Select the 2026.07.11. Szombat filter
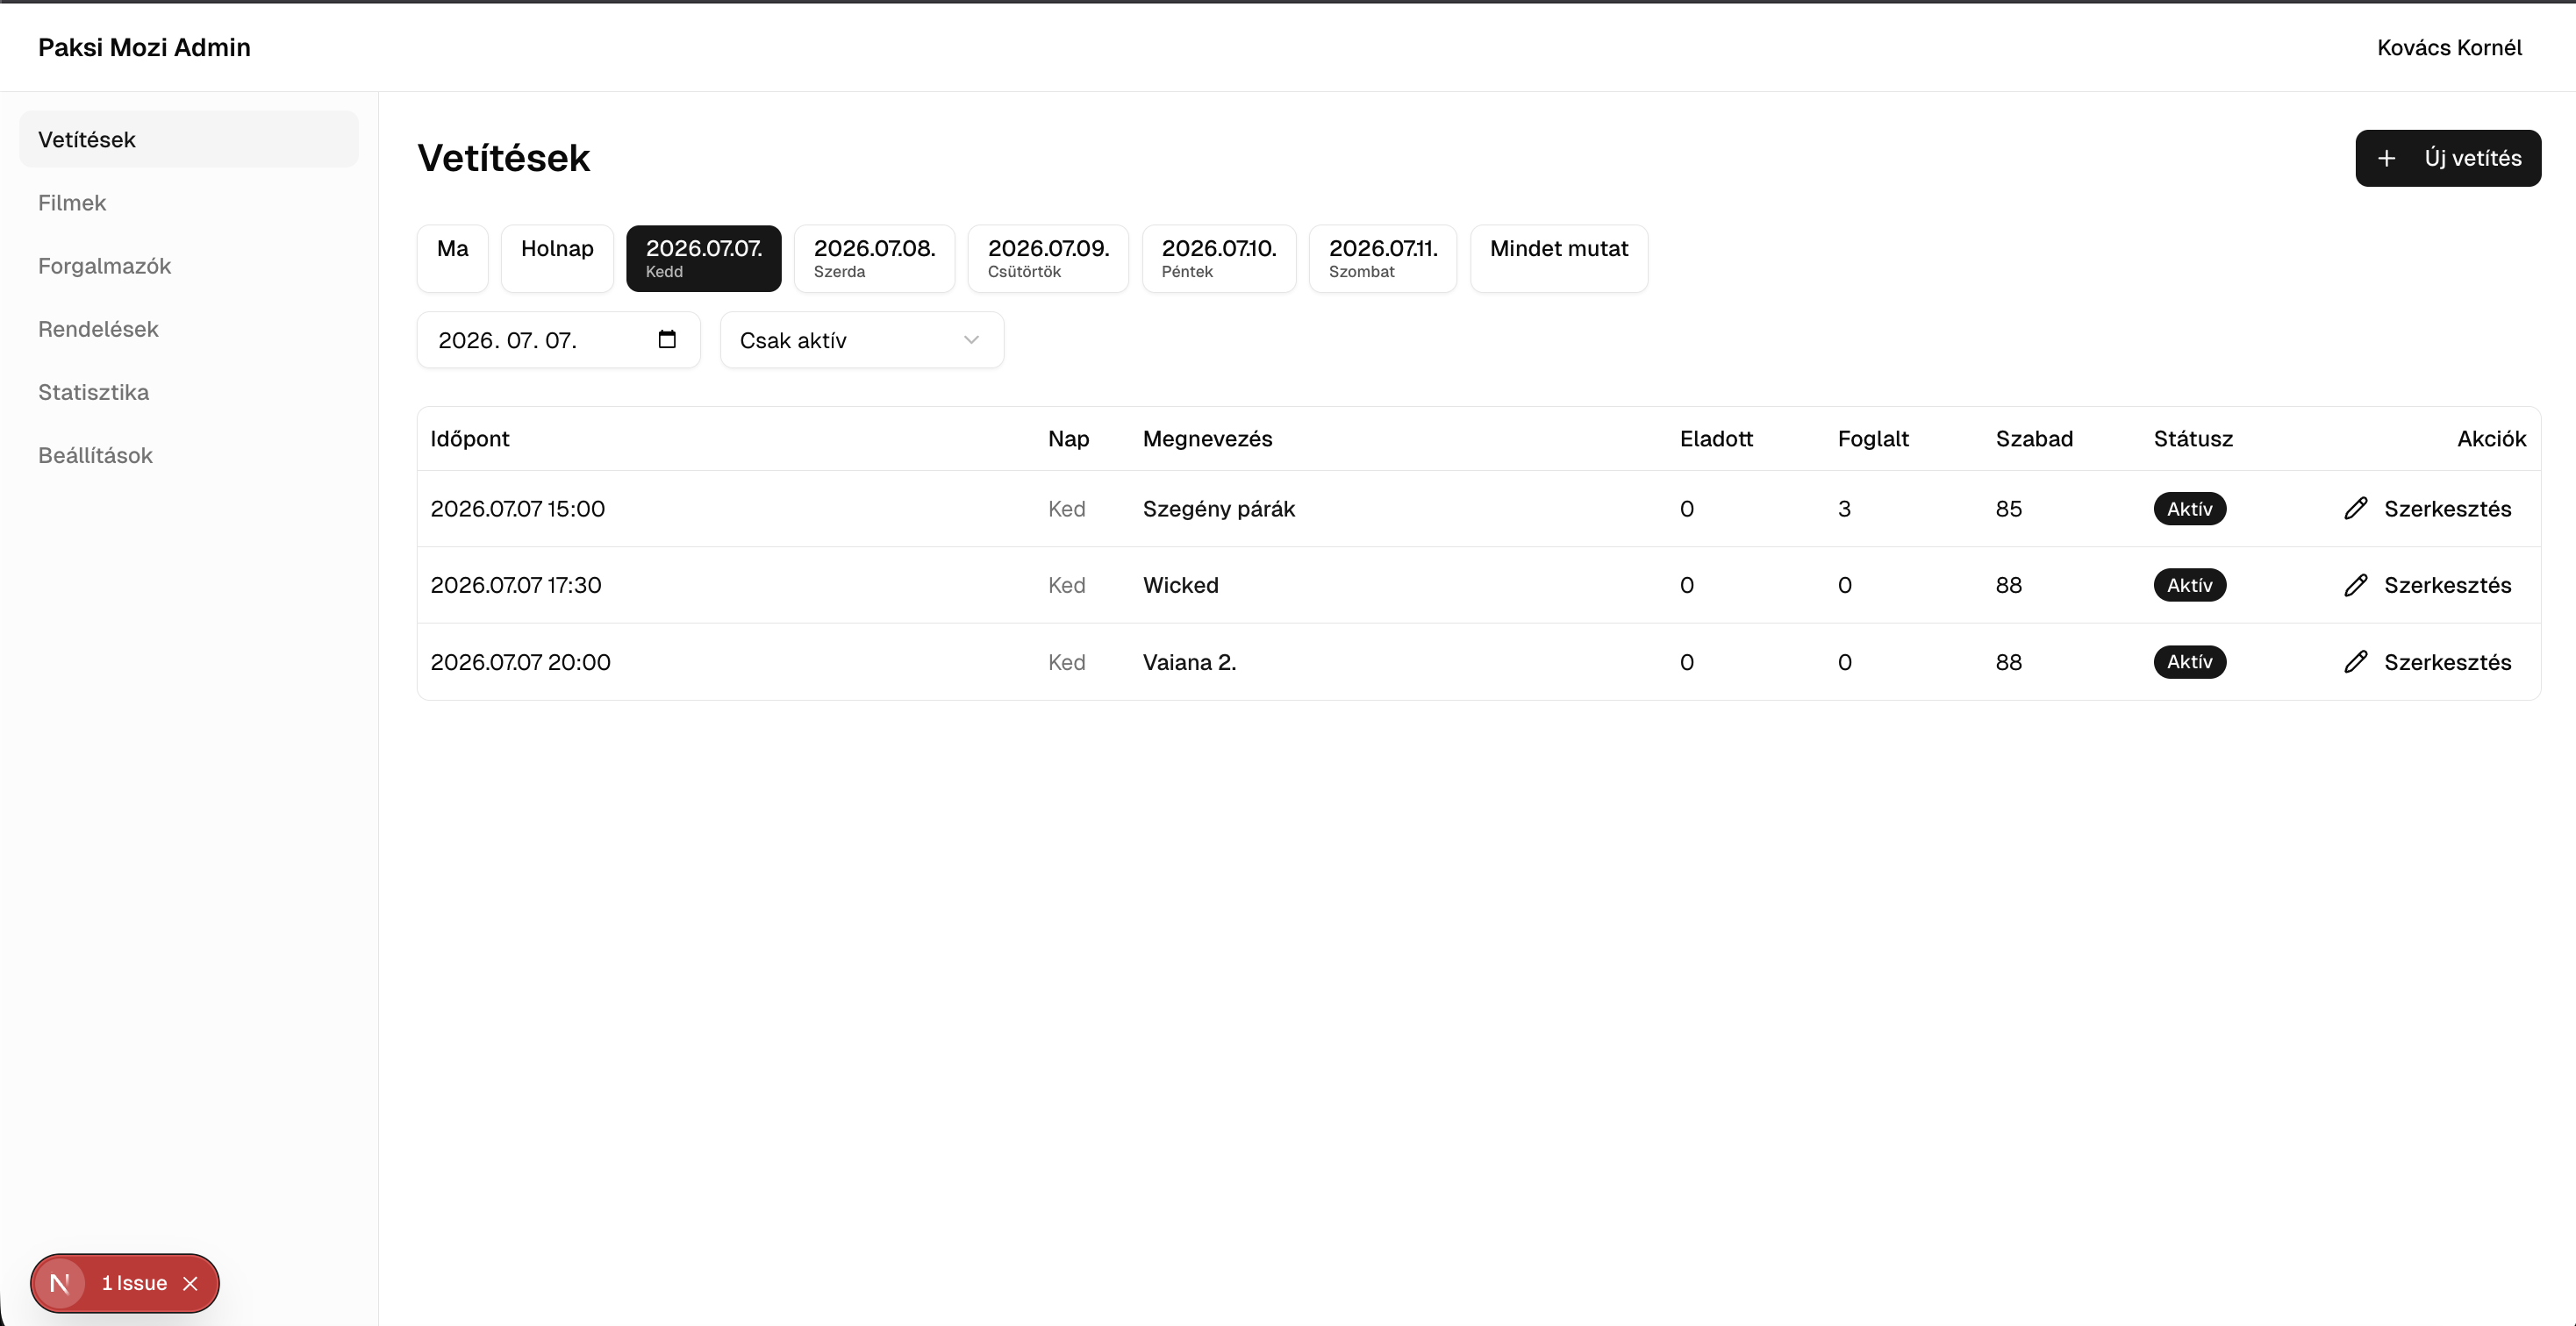The width and height of the screenshot is (2576, 1326). [x=1383, y=258]
